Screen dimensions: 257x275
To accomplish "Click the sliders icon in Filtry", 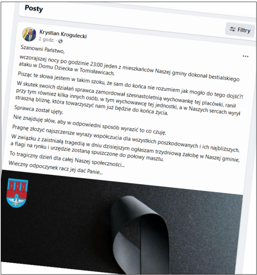I will tap(233, 29).
